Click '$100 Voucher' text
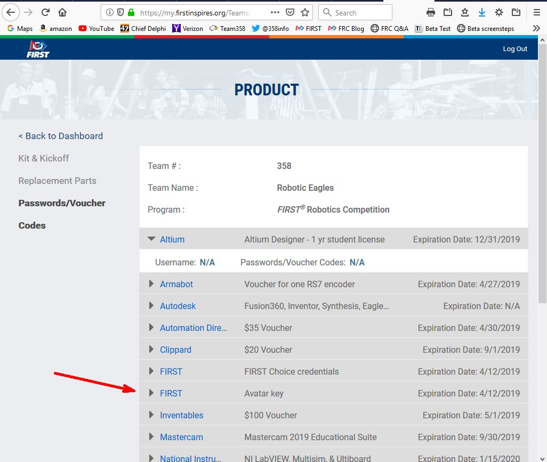Image resolution: width=547 pixels, height=462 pixels. 271,415
